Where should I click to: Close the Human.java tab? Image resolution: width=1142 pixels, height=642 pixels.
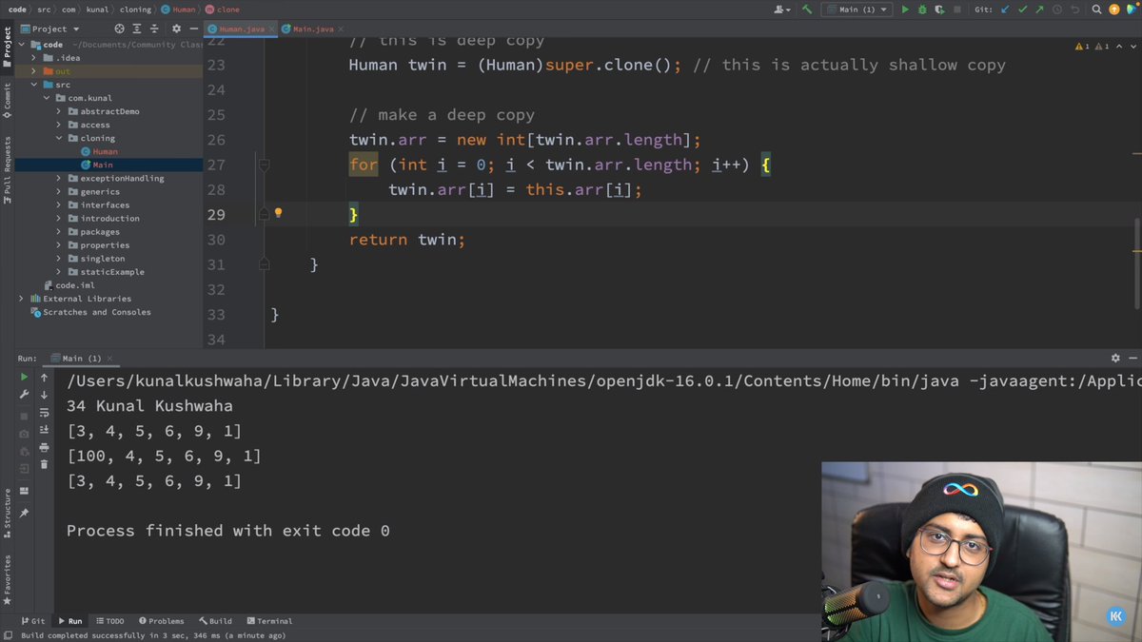click(273, 29)
